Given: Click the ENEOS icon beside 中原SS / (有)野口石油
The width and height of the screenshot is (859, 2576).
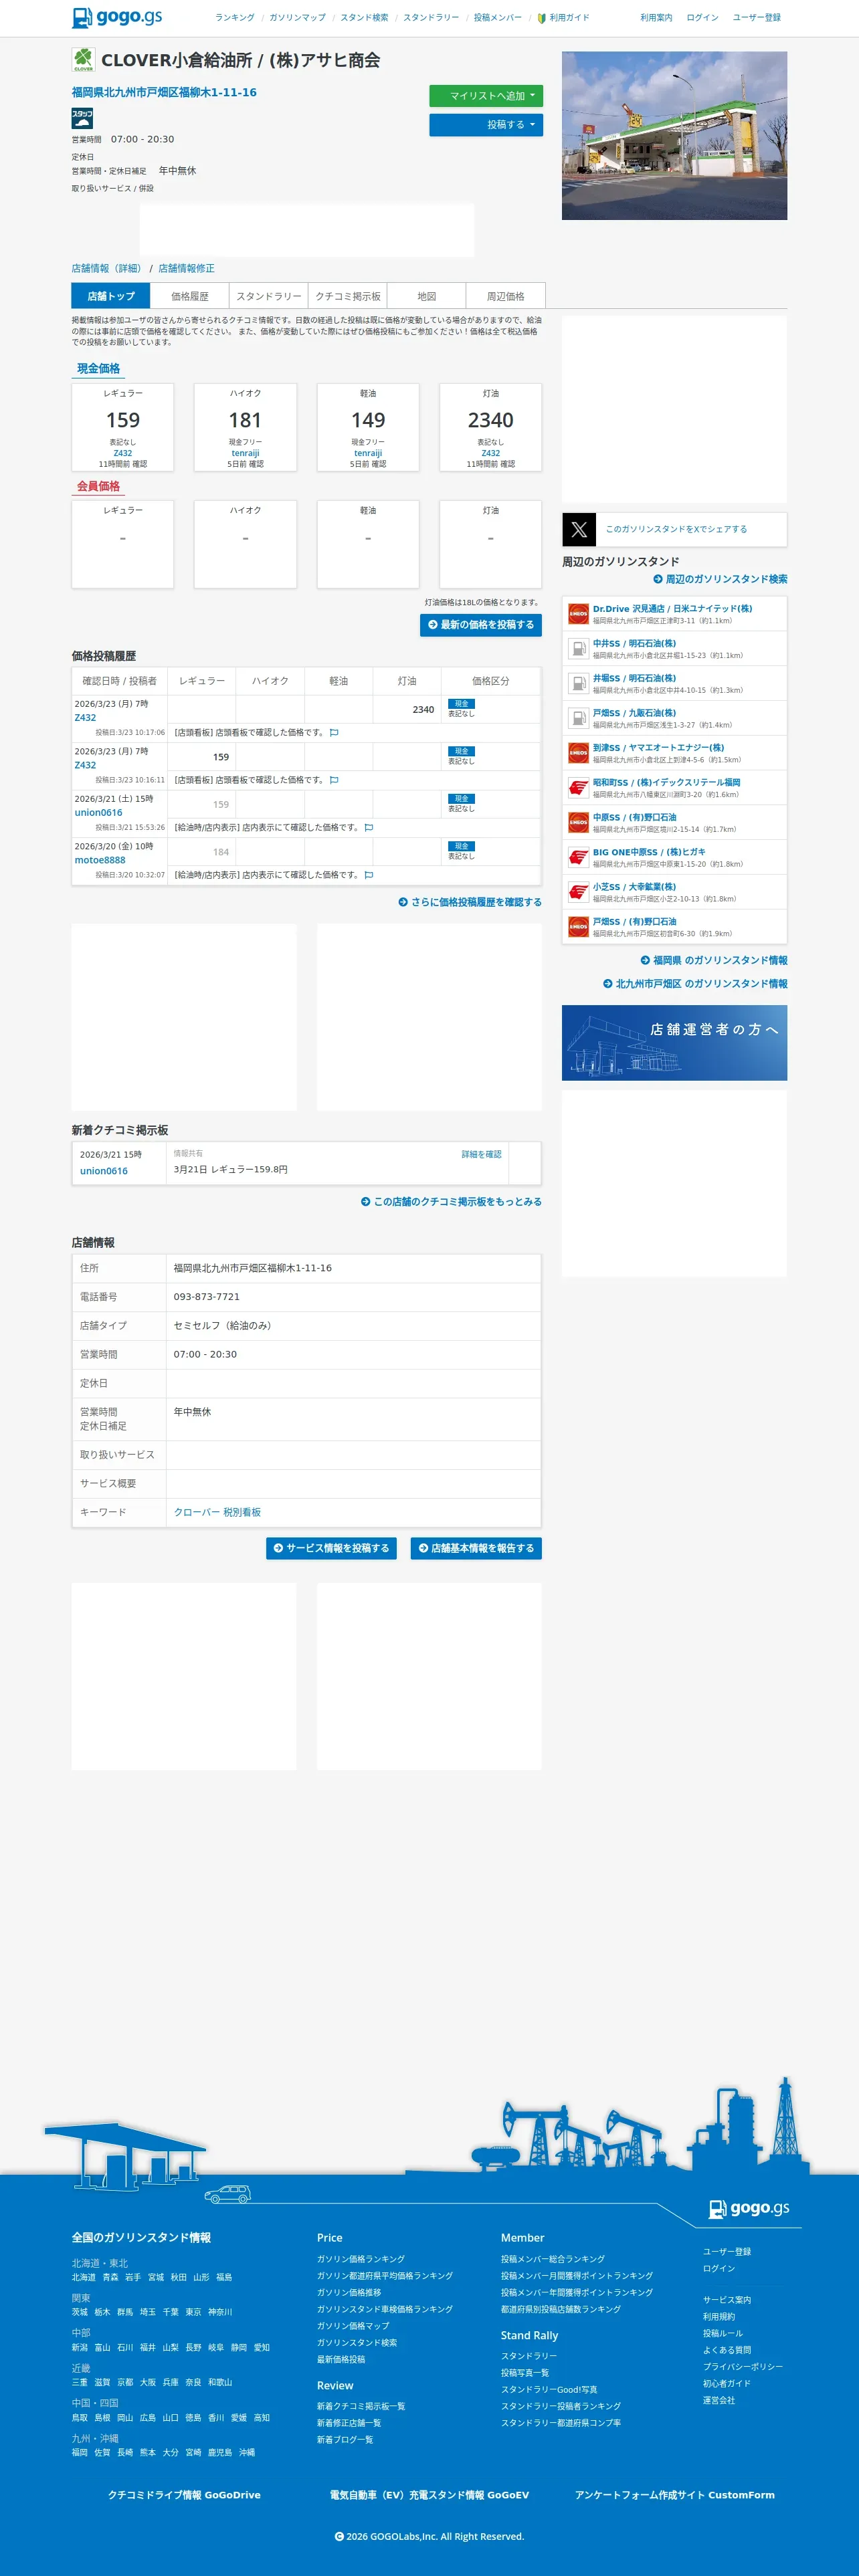Looking at the screenshot, I should (x=578, y=822).
